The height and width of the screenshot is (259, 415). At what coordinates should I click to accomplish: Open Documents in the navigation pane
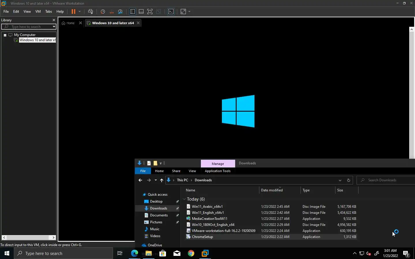159,215
